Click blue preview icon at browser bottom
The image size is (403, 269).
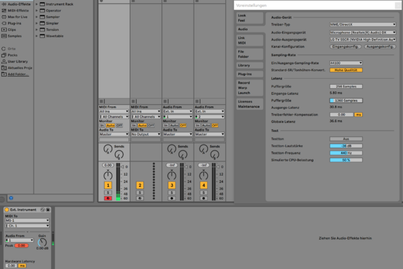11,198
